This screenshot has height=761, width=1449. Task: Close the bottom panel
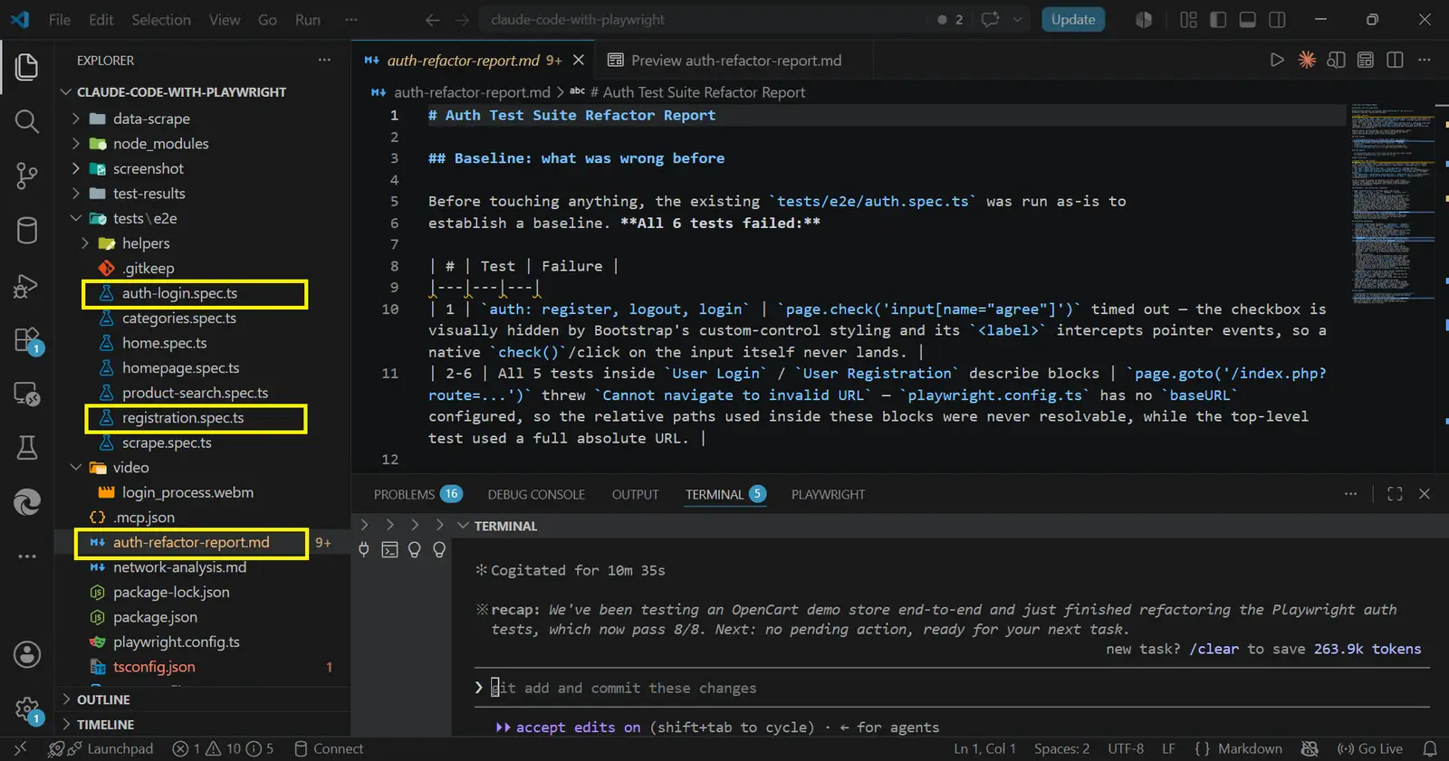(x=1425, y=494)
